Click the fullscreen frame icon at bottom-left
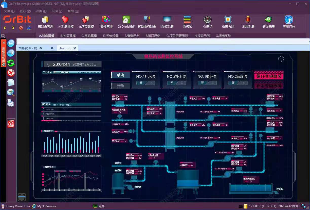Image resolution: width=310 pixels, height=210 pixels. [22, 197]
